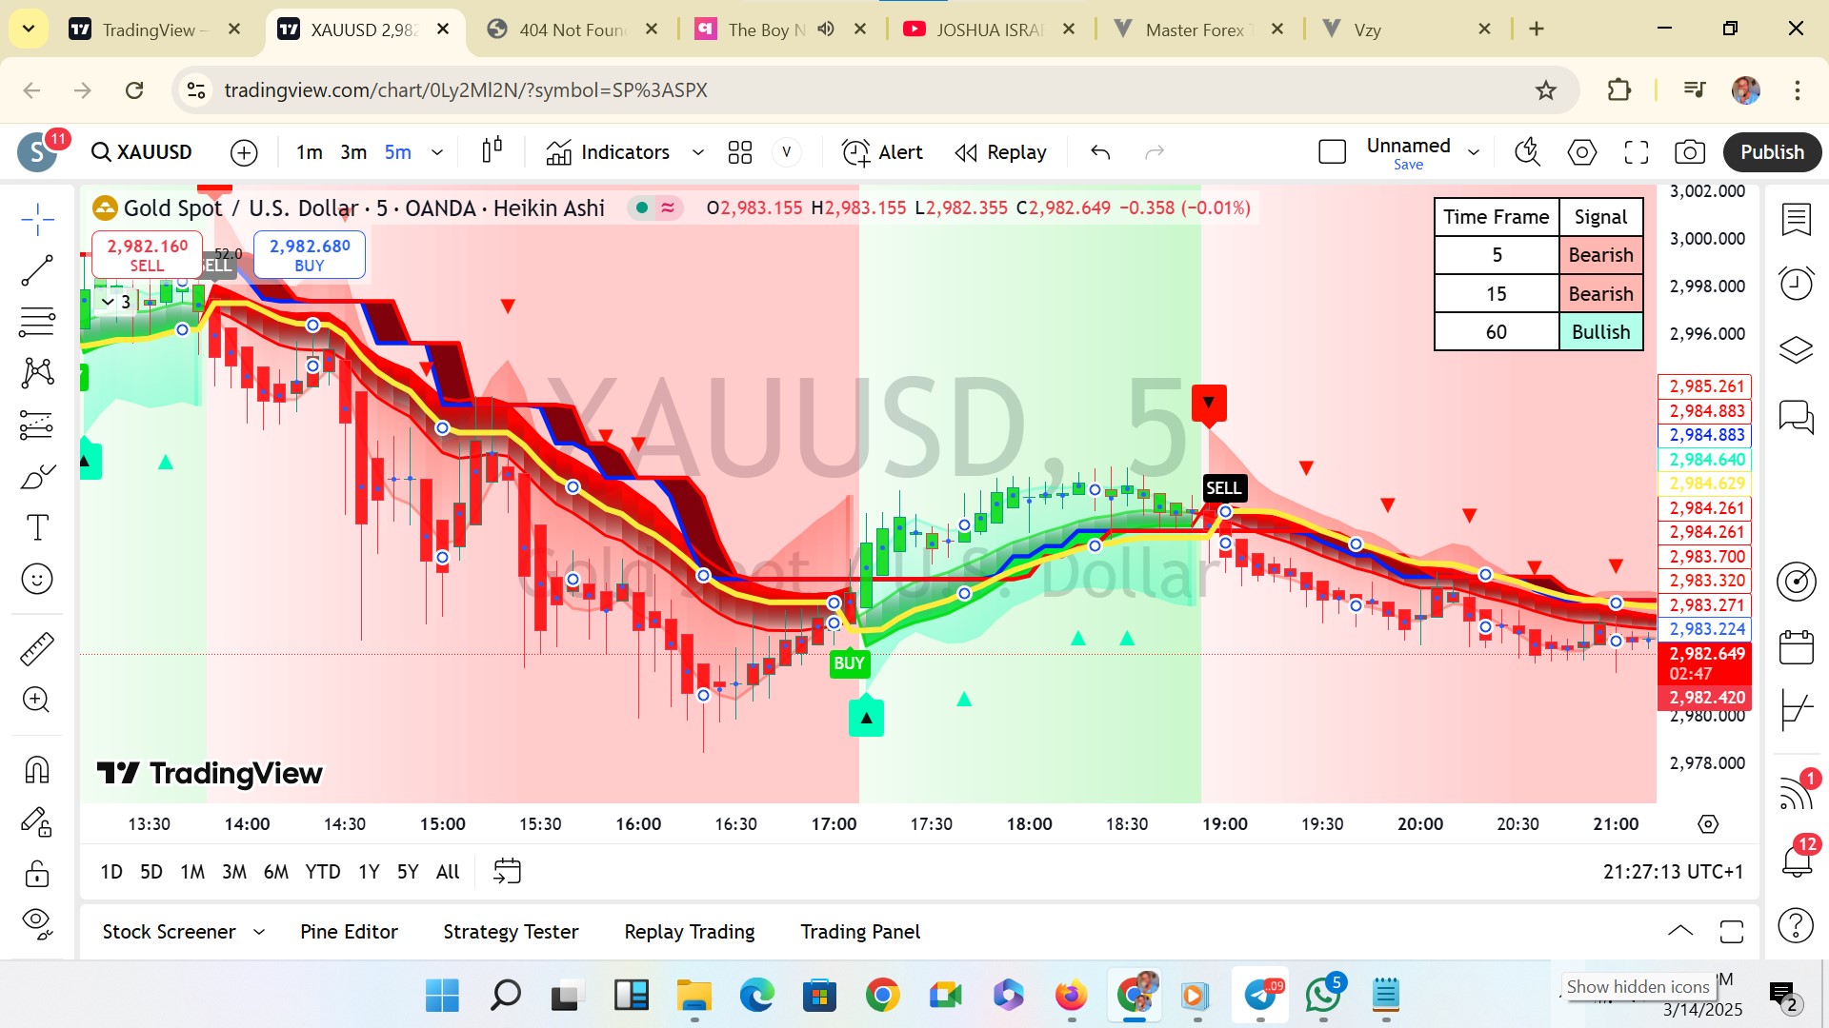Open the Pine Editor tab
The image size is (1829, 1028).
[x=349, y=932]
